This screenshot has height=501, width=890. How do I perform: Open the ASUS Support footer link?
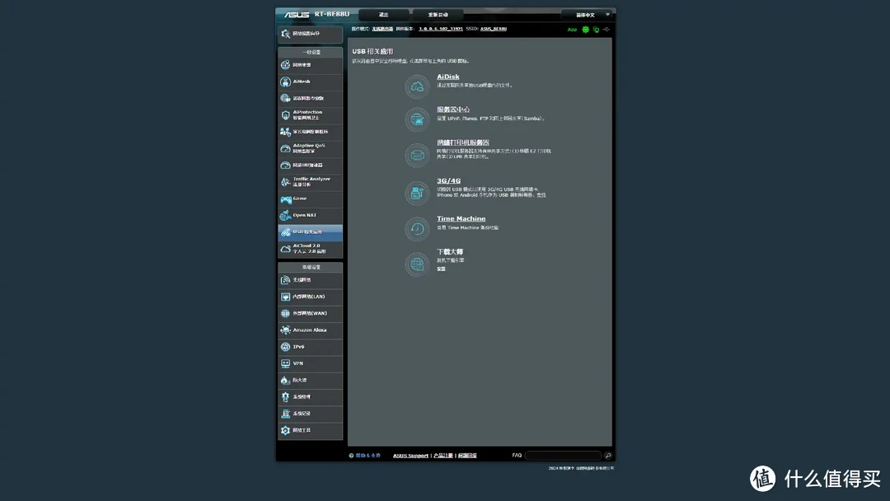410,456
